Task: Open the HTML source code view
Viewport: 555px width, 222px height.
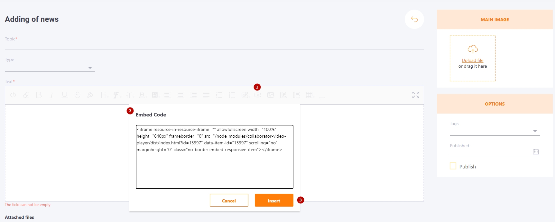Action: tap(13, 95)
